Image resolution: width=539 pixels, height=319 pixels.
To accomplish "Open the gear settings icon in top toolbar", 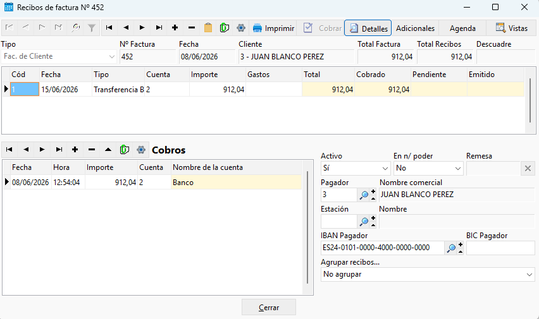I will (x=241, y=28).
